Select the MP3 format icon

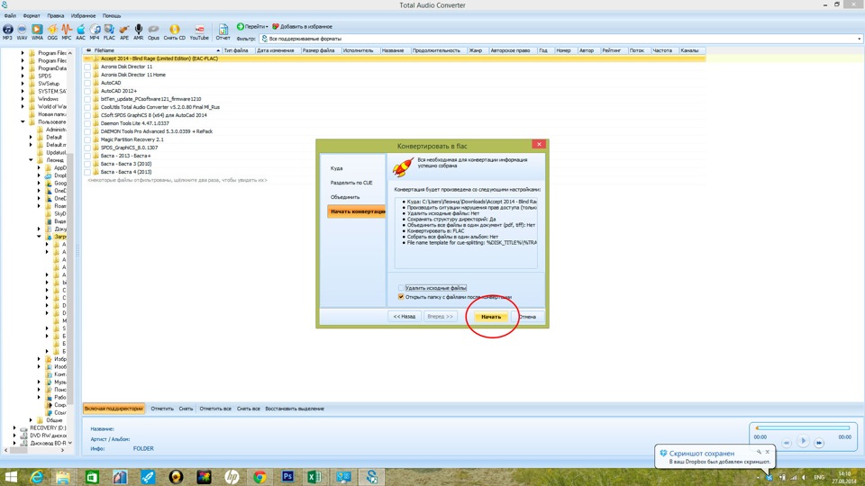[8, 32]
